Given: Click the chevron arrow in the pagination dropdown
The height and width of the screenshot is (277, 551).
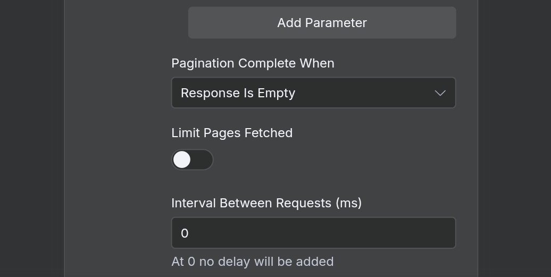Looking at the screenshot, I should [440, 93].
